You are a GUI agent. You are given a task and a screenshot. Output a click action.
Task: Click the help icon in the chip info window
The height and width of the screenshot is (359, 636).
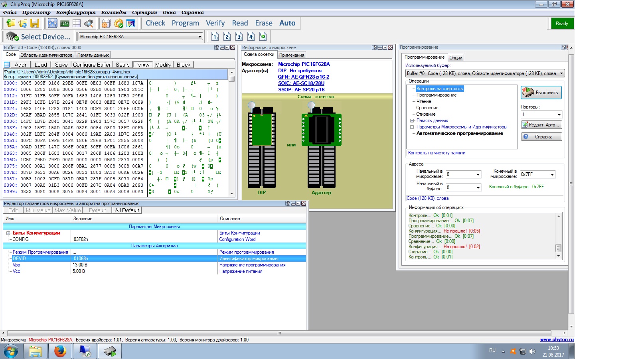pyautogui.click(x=374, y=47)
